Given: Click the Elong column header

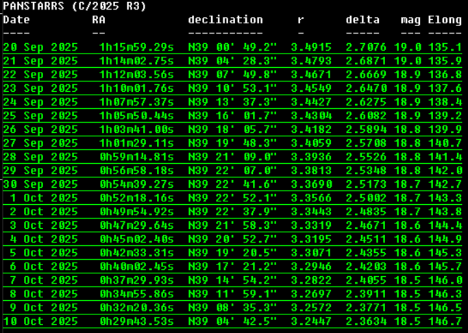Looking at the screenshot, I should coord(445,20).
